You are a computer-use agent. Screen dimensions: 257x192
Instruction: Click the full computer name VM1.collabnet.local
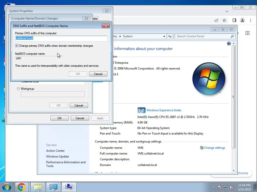click(x=151, y=153)
